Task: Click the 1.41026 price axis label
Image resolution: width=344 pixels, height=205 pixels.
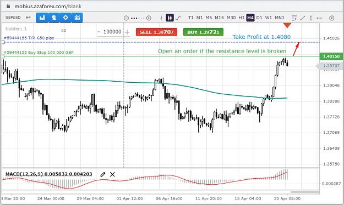Action: [x=331, y=38]
